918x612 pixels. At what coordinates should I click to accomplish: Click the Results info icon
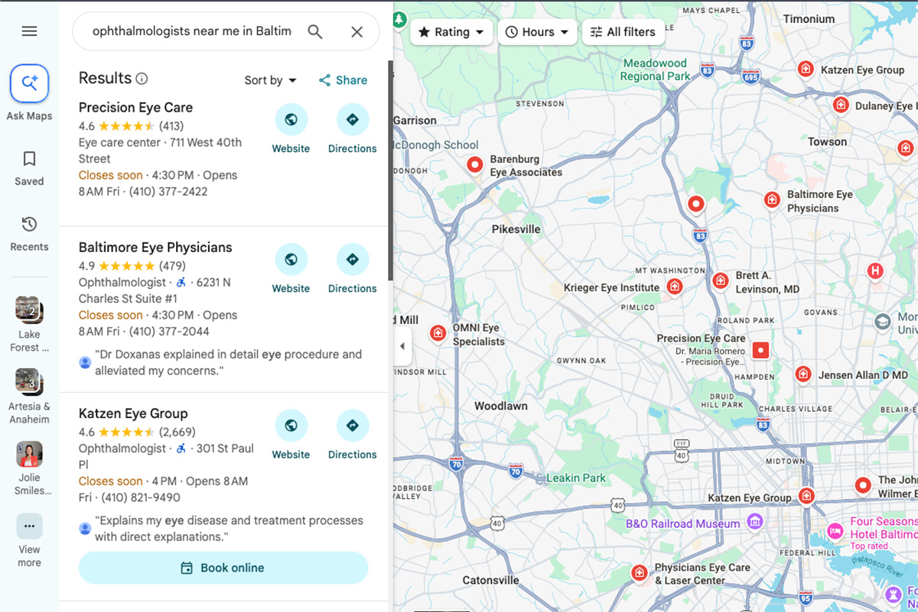coord(142,79)
